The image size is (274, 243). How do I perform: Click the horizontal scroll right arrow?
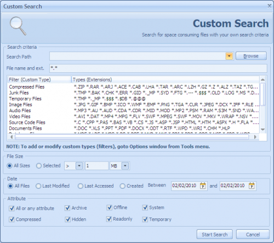(x=255, y=137)
